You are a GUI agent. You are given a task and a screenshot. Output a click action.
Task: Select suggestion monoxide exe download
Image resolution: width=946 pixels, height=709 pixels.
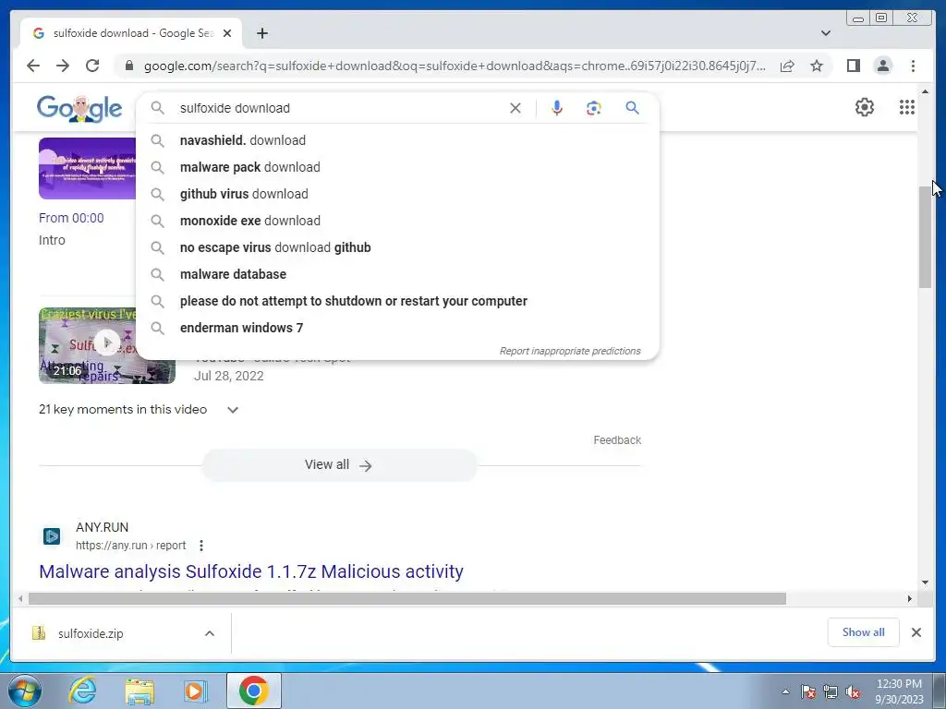[398, 221]
